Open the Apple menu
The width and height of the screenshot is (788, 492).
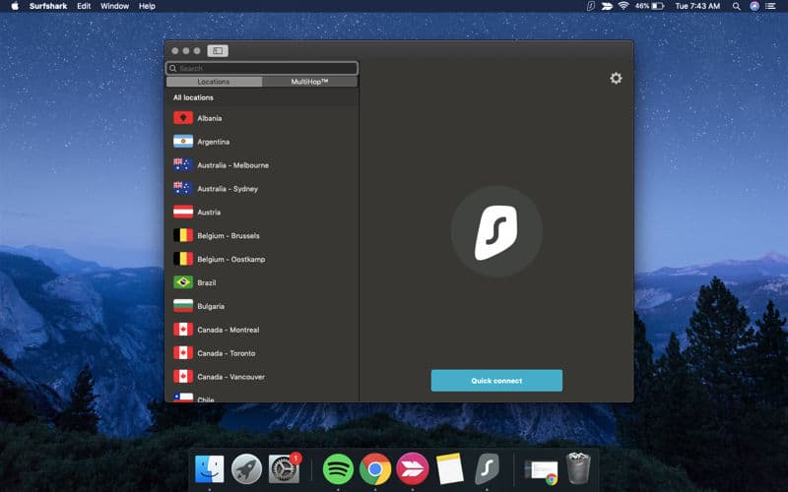click(15, 6)
